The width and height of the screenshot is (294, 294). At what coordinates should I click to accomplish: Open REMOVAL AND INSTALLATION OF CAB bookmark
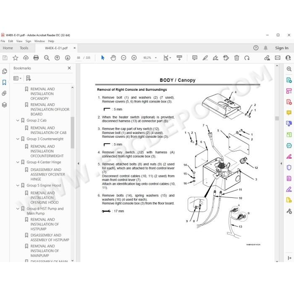pyautogui.click(x=48, y=130)
